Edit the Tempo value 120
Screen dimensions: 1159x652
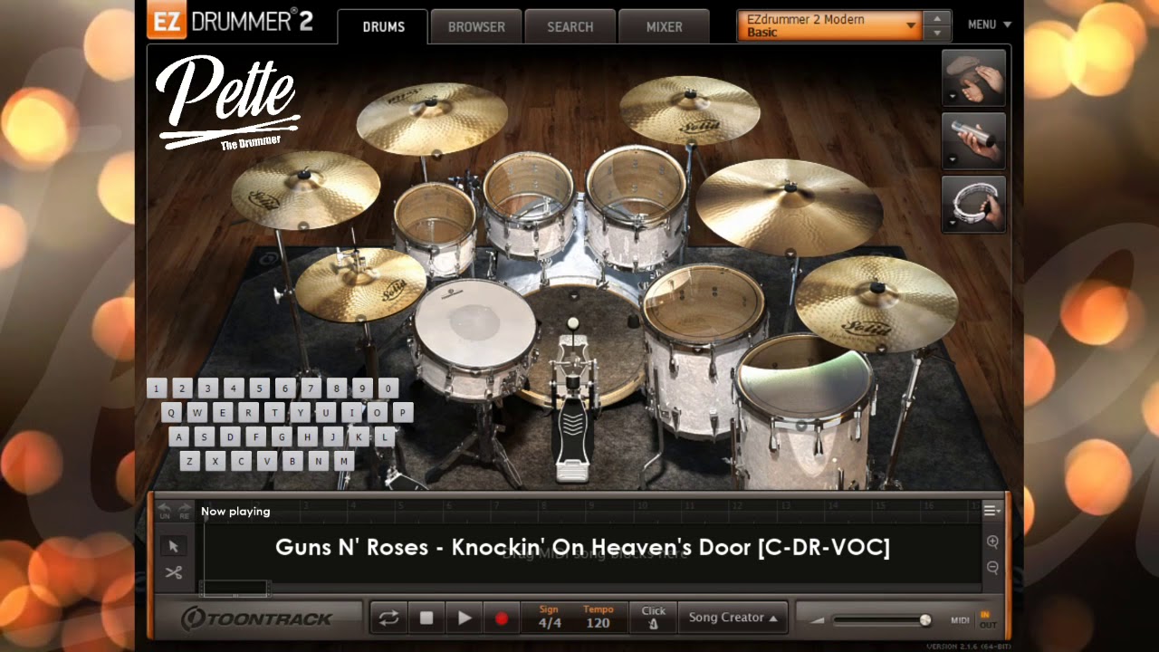(598, 623)
